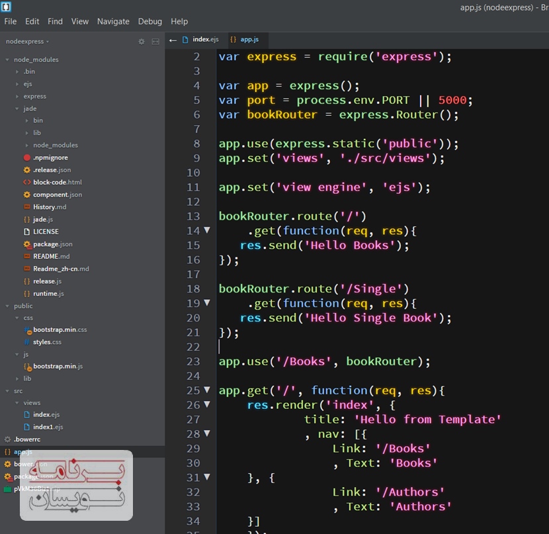Open the Debug menu

[x=150, y=21]
